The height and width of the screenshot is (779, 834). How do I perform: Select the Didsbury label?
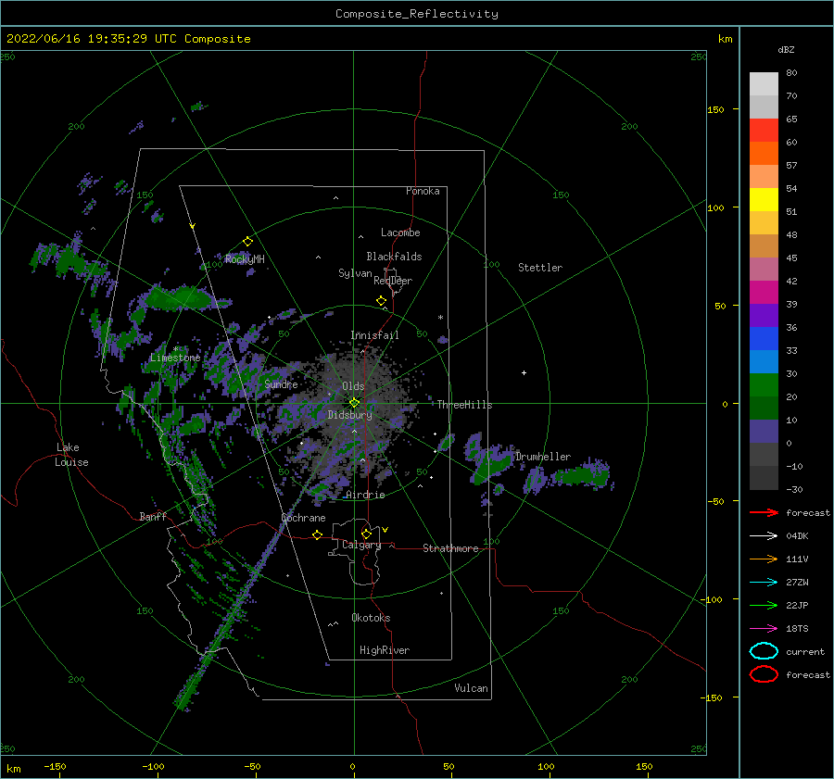click(x=350, y=415)
